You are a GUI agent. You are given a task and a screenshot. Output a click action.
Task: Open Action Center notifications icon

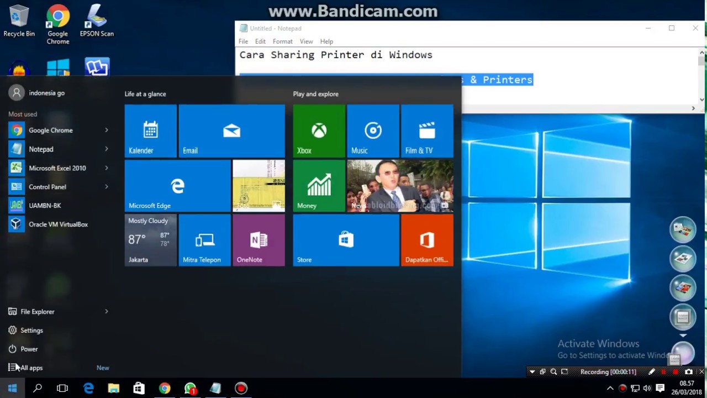click(x=660, y=389)
